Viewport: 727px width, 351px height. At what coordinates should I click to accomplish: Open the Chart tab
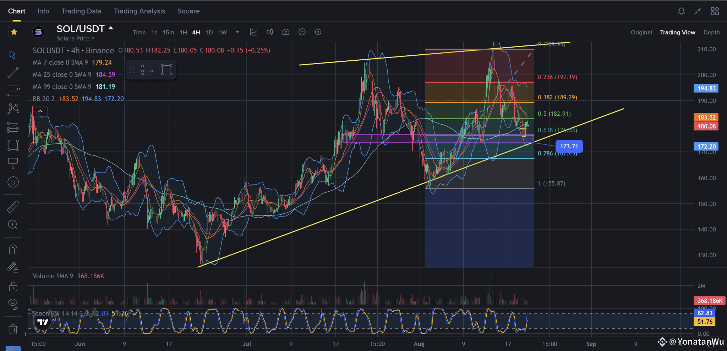point(17,11)
